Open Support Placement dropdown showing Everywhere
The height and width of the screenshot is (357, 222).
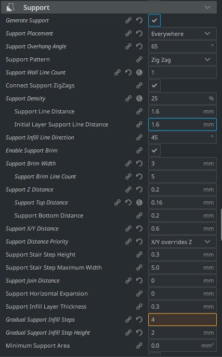click(182, 34)
